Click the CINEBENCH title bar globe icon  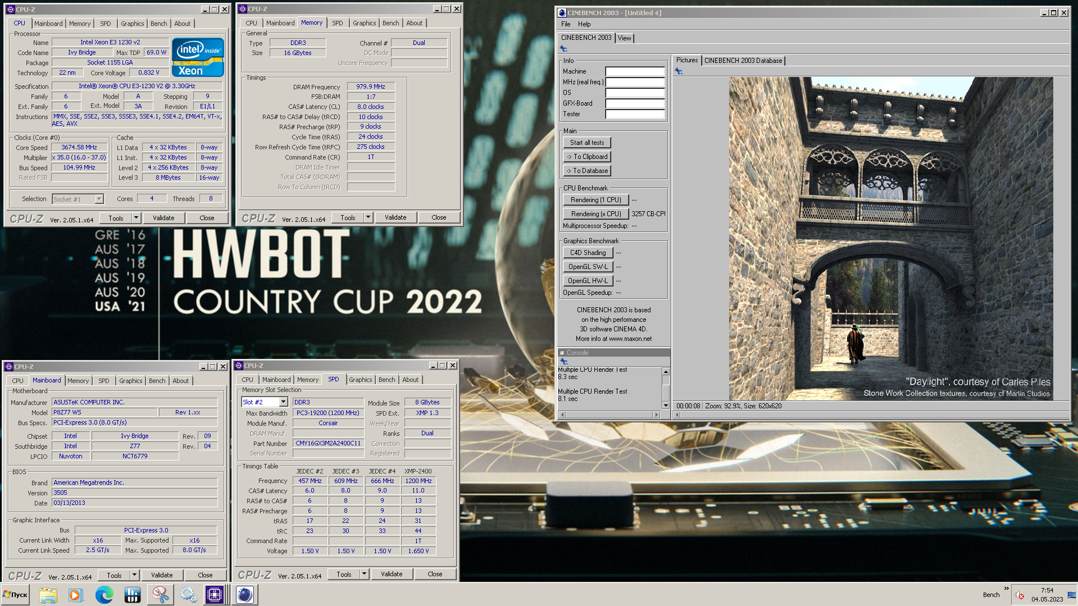[x=562, y=12]
